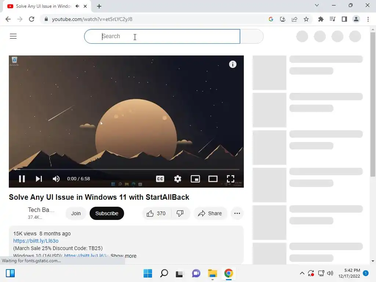Reload the current page

(x=32, y=19)
